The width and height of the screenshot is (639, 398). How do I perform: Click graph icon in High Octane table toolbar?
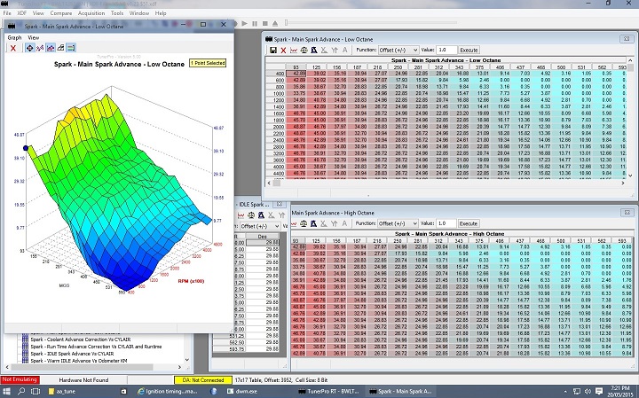[294, 223]
